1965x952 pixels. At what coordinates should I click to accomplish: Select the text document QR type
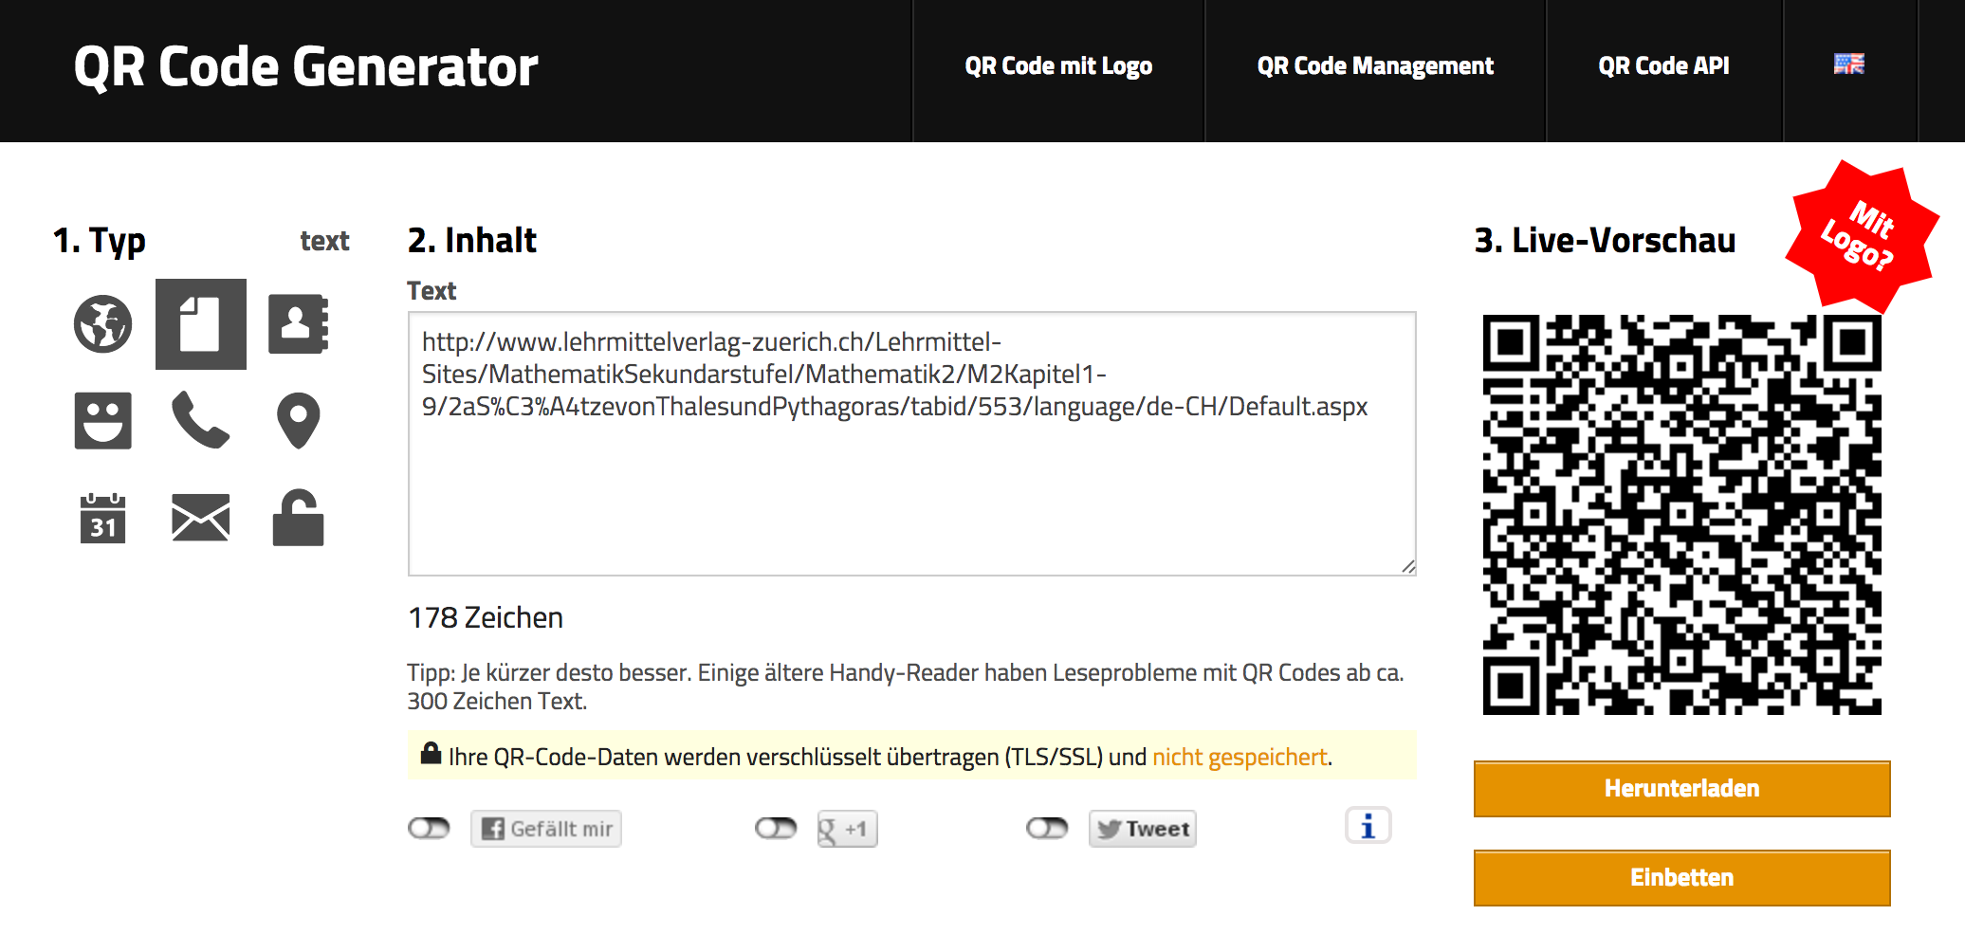201,324
